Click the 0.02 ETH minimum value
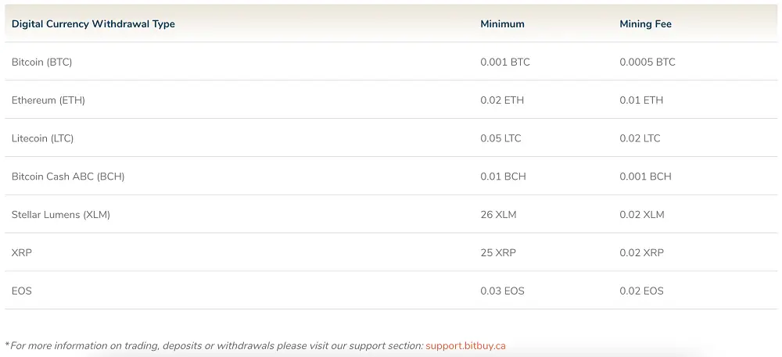This screenshot has height=357, width=782. (502, 100)
